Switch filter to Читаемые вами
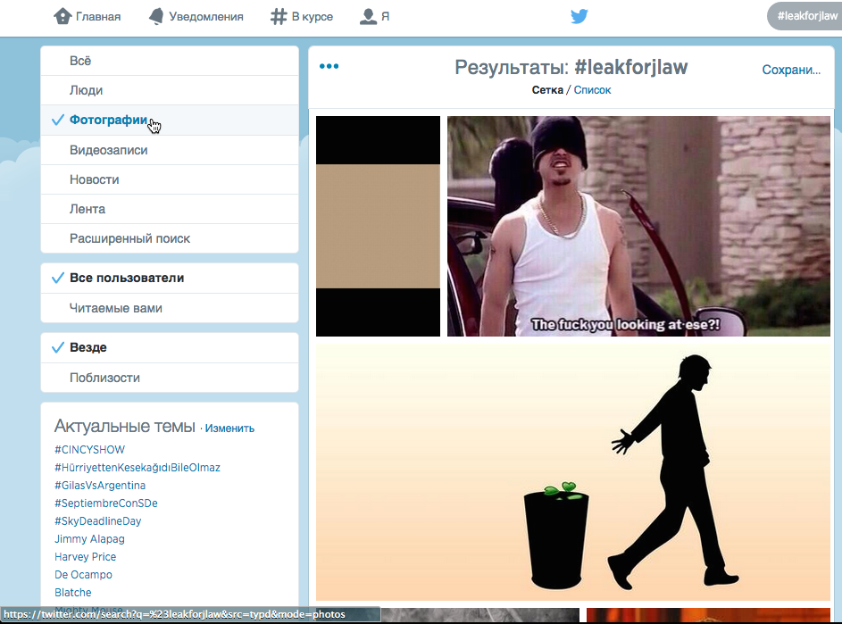Screen dimensions: 842x624 pos(116,308)
